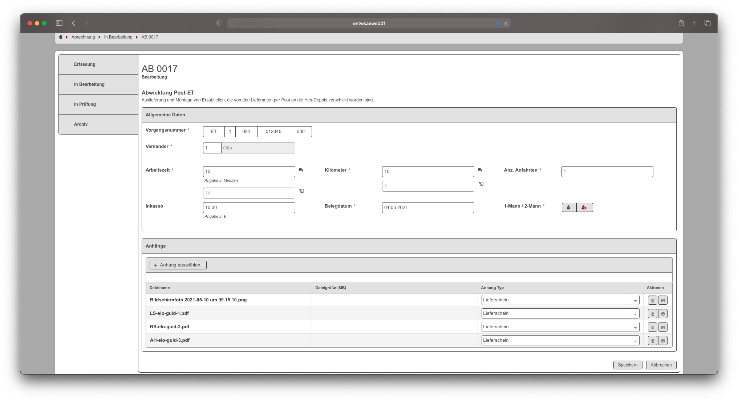
Task: Delete the RS-elo-guid-2.pdf attachment
Action: point(652,327)
